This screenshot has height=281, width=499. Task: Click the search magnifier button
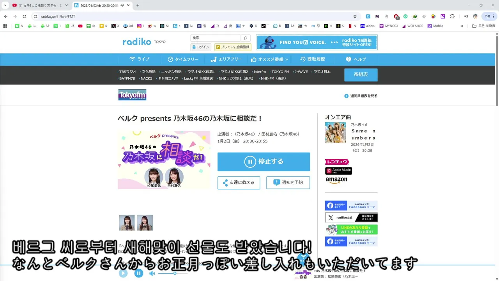(x=245, y=38)
